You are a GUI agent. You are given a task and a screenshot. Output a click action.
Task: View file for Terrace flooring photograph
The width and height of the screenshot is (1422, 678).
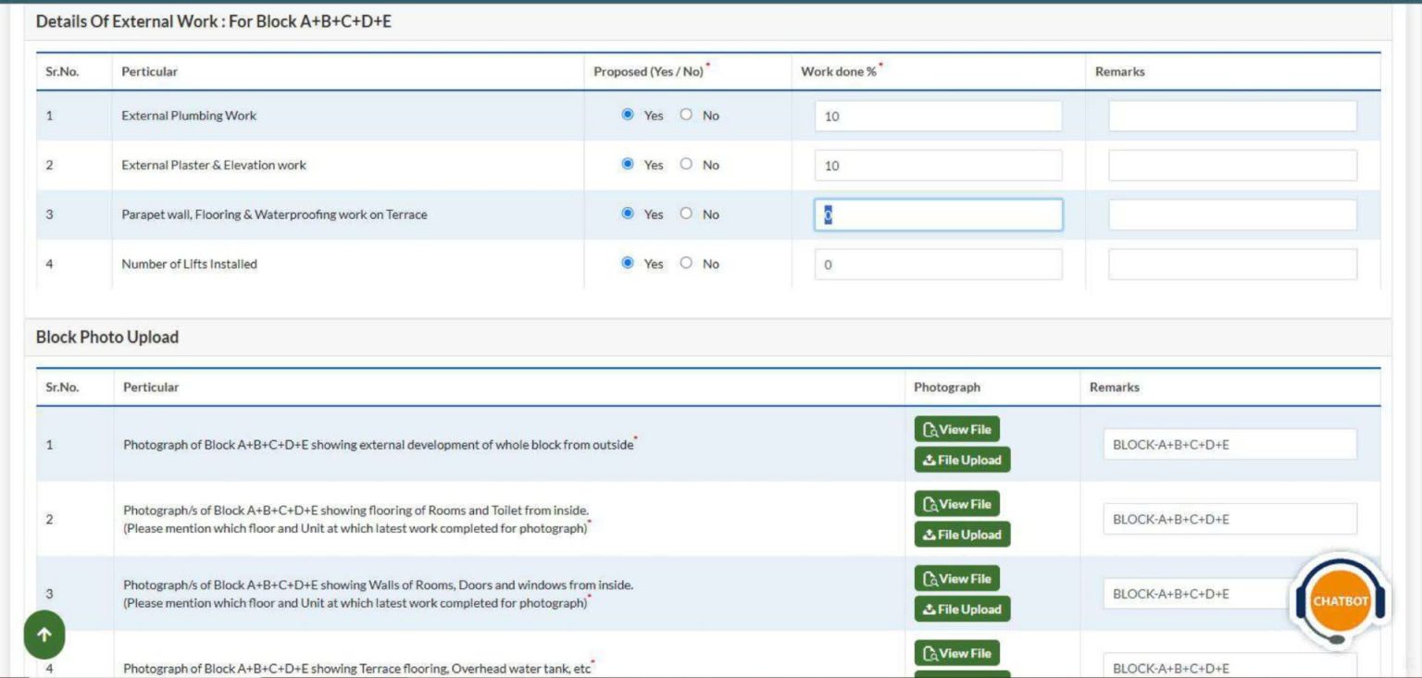[957, 653]
